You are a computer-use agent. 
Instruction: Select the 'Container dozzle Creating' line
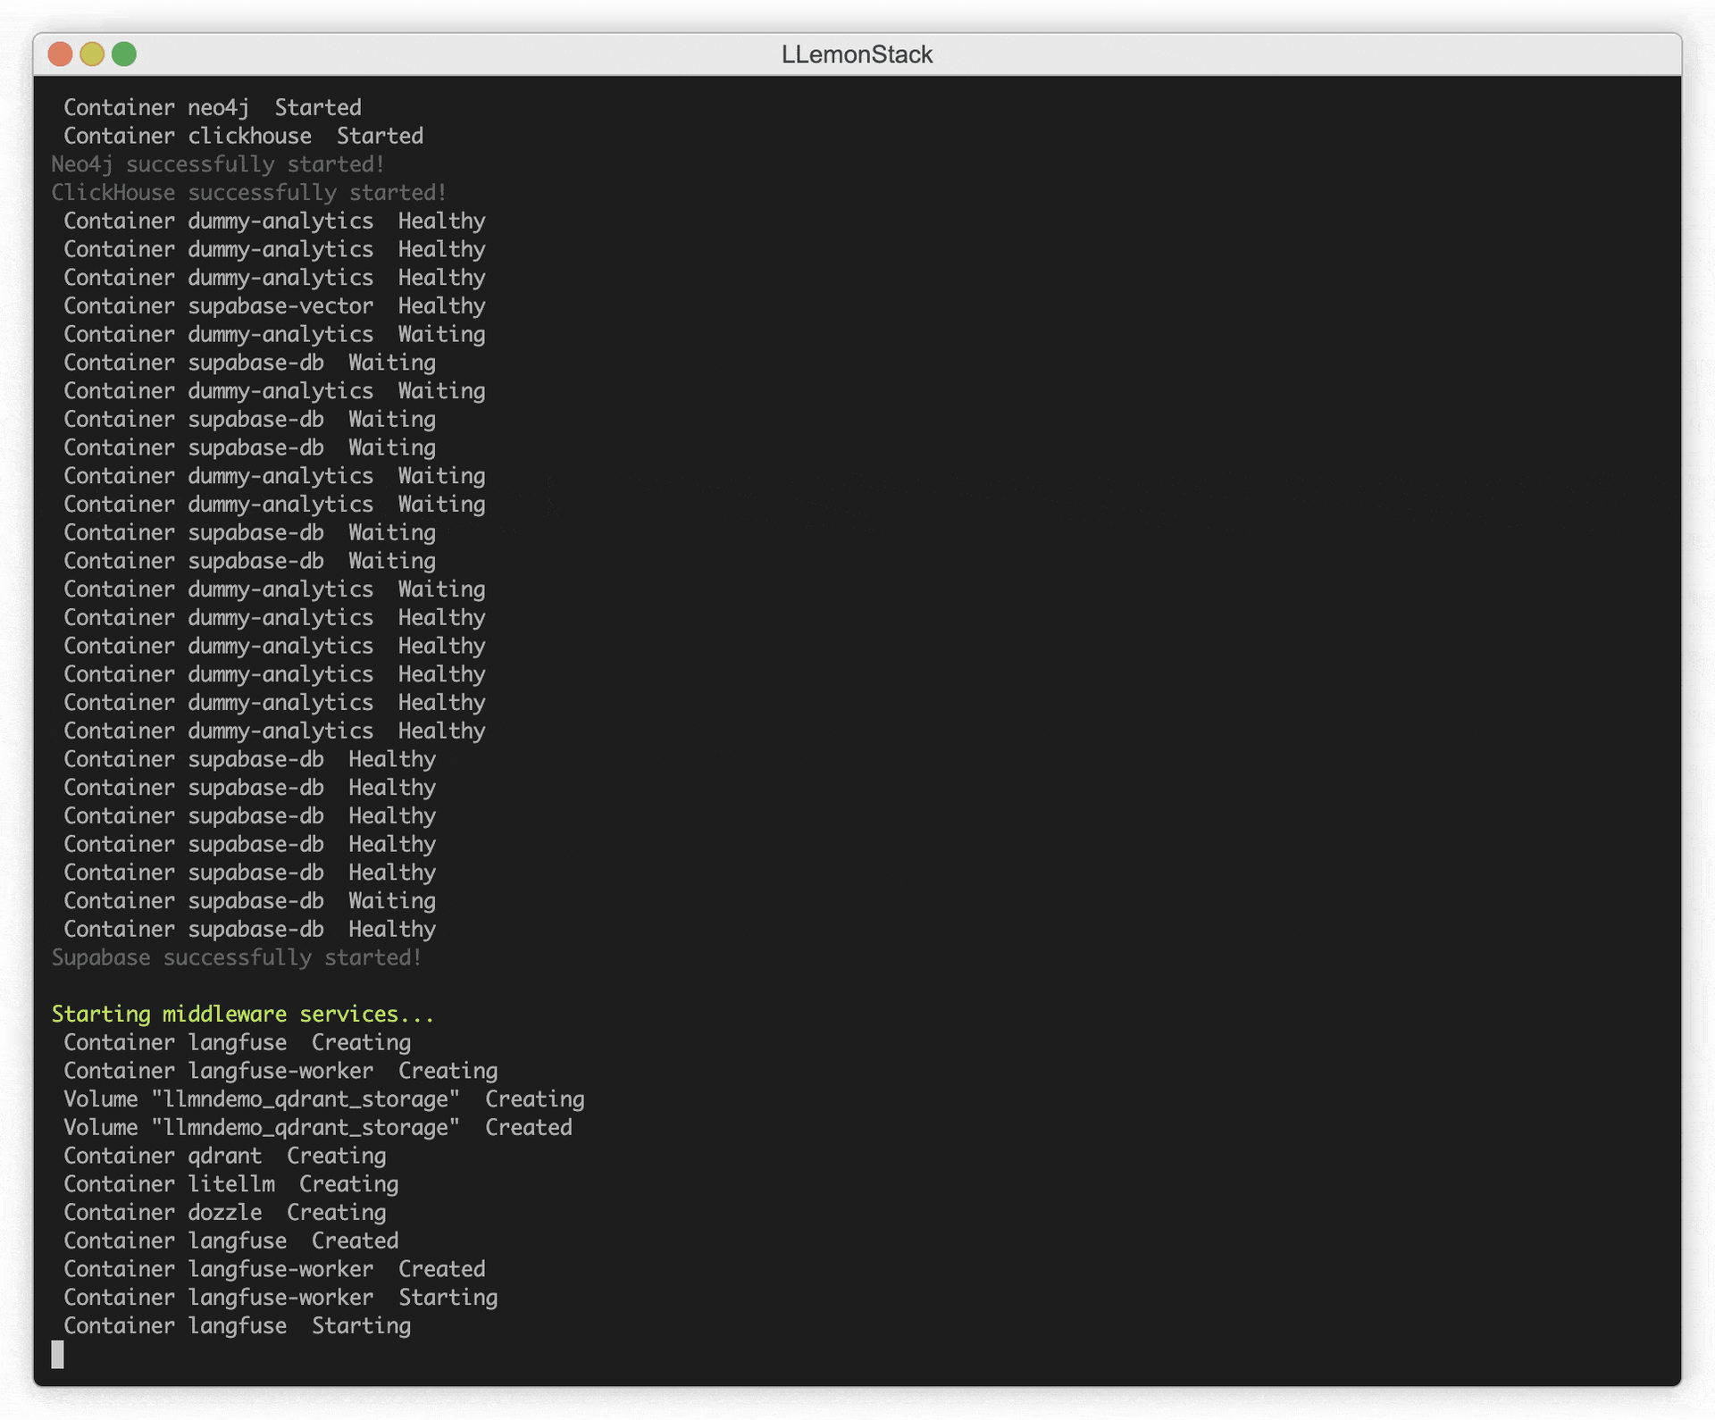pos(225,1213)
